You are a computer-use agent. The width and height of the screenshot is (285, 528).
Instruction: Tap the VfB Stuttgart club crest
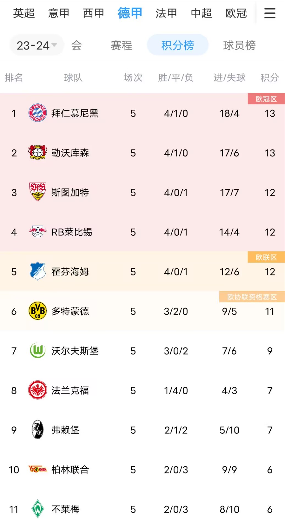38,192
